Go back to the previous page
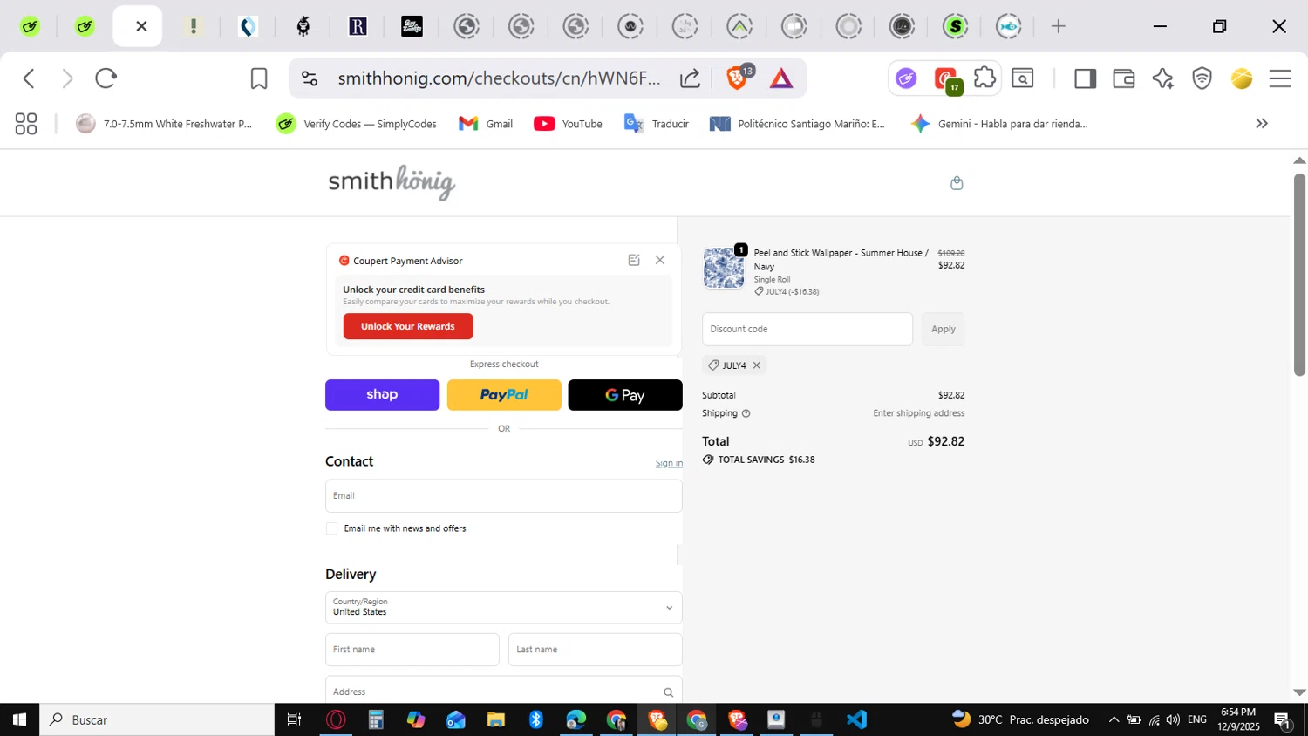Image resolution: width=1308 pixels, height=736 pixels. 29,78
